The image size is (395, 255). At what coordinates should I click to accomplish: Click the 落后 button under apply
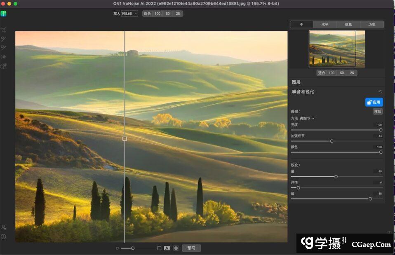tap(377, 112)
